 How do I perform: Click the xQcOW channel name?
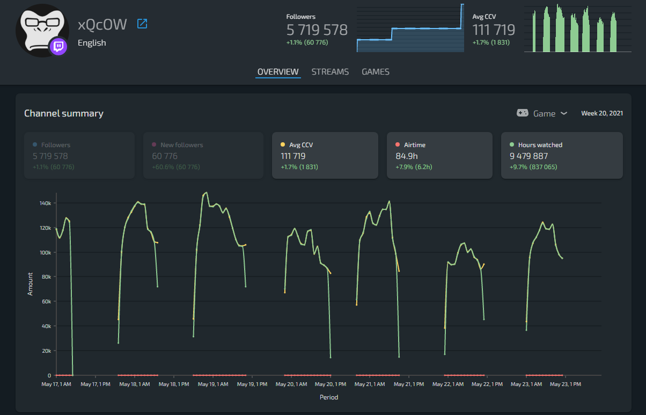[102, 24]
